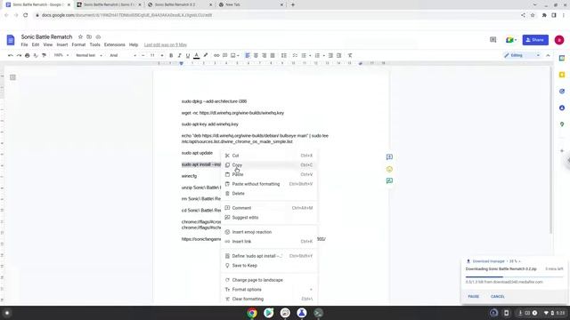
Task: Open the comment history icon
Action: click(493, 40)
